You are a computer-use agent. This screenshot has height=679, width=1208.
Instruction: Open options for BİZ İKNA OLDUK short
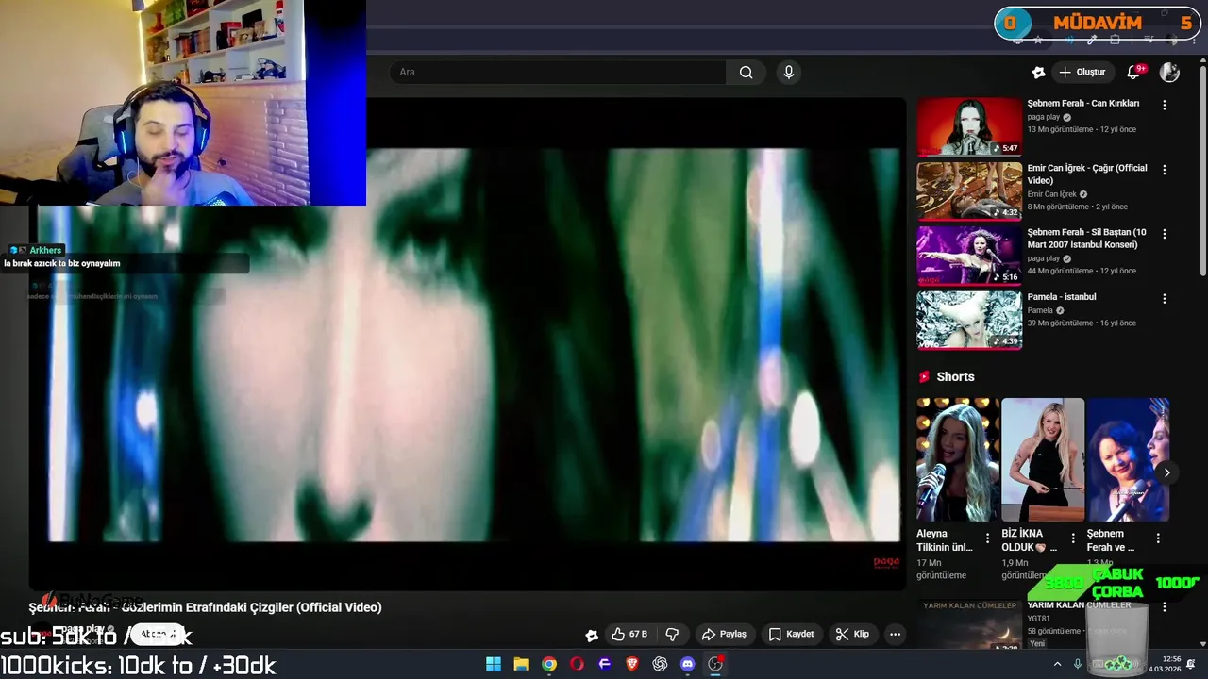tap(1073, 538)
